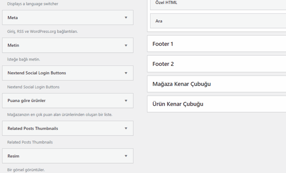
Task: Pick the Puana göre ürünler widget title
Action: tap(26, 101)
